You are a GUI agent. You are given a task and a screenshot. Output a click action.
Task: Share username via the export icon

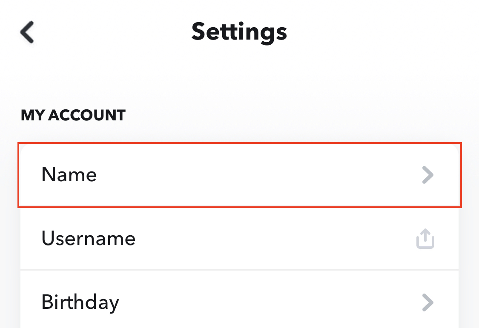click(425, 238)
